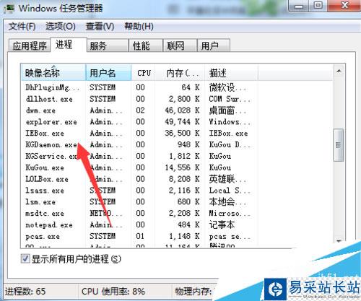Open the 查看(V) menu
Screen dimensions: 361x301
(x=100, y=27)
